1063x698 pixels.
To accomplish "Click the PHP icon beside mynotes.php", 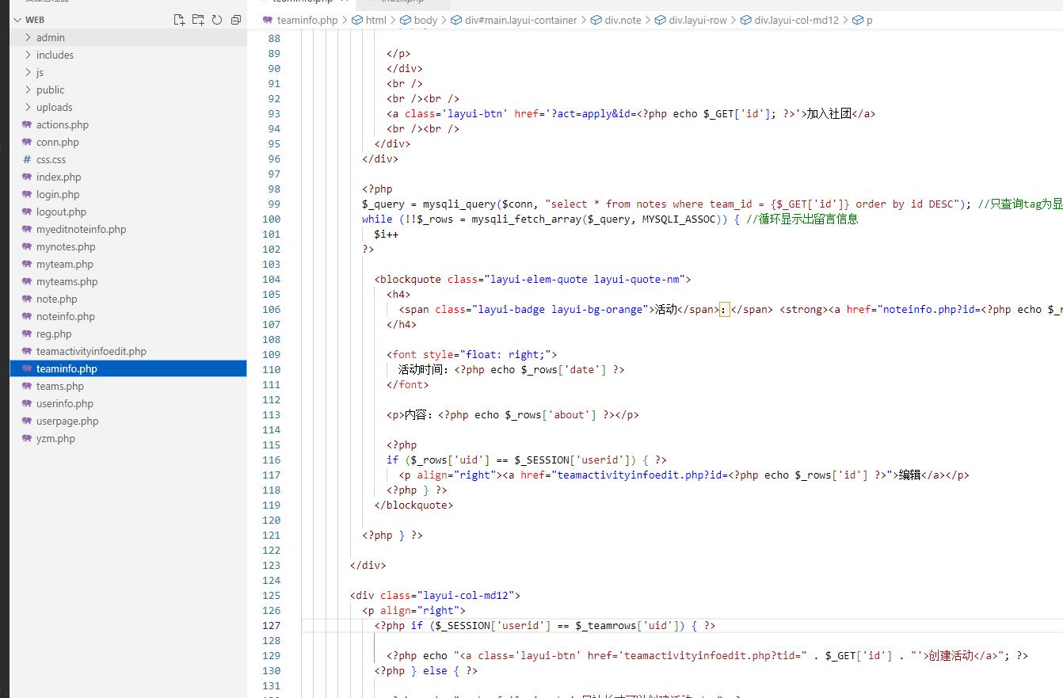I will click(x=27, y=246).
